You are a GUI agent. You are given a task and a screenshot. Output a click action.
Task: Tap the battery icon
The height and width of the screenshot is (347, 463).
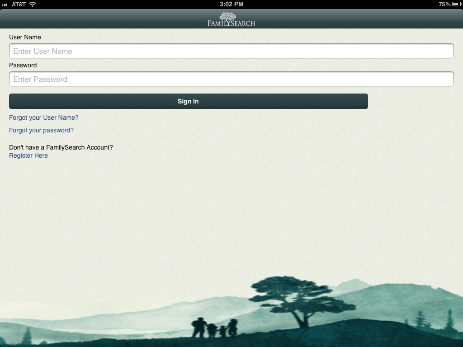pos(456,5)
